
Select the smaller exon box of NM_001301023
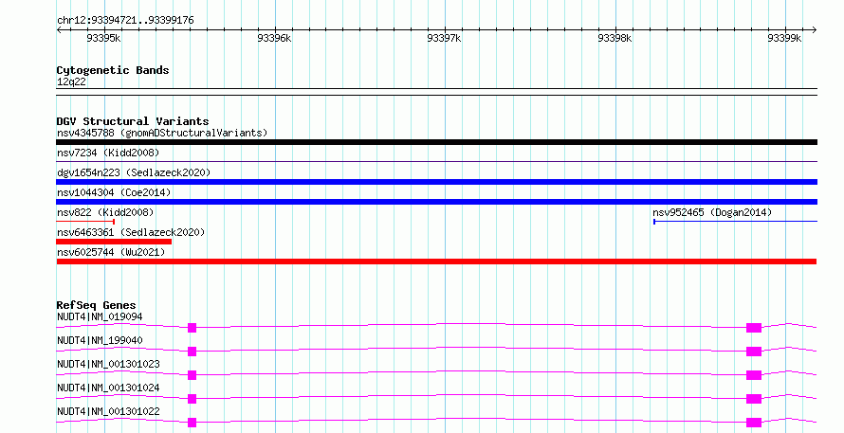pyautogui.click(x=193, y=375)
